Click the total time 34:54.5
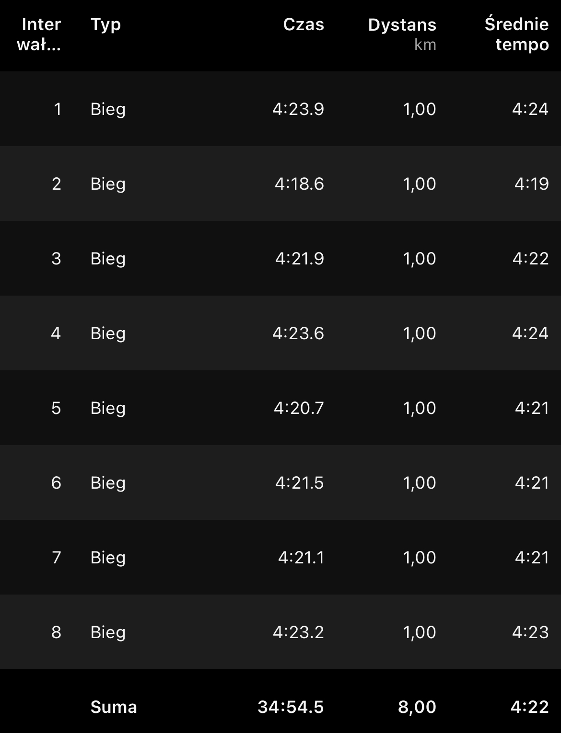This screenshot has width=561, height=733. coord(291,707)
